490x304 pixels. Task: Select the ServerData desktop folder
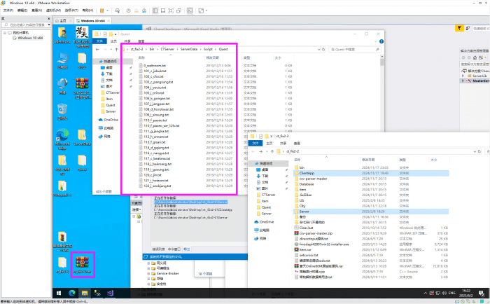(82, 137)
